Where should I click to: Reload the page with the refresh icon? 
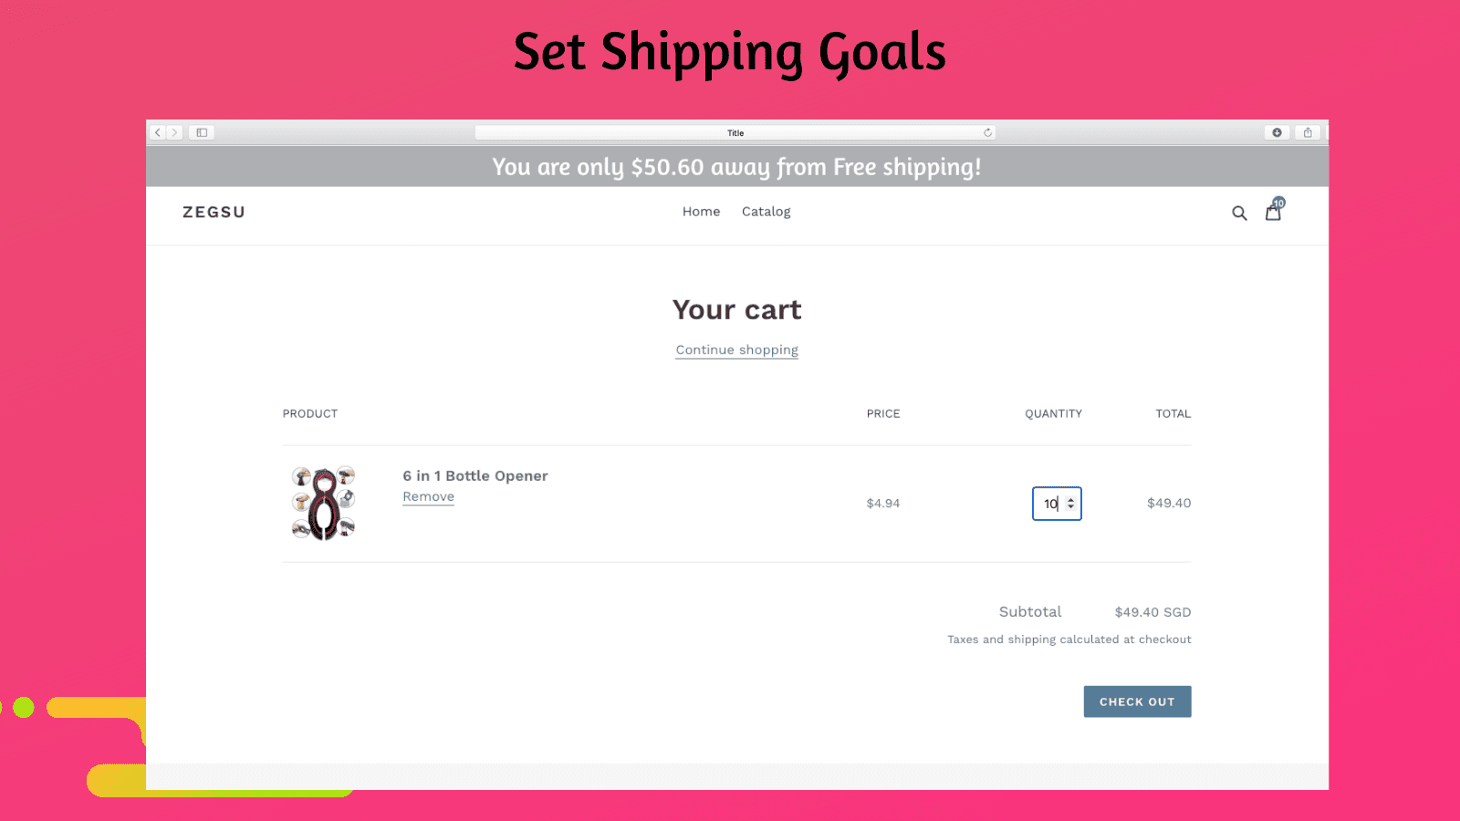(x=987, y=131)
